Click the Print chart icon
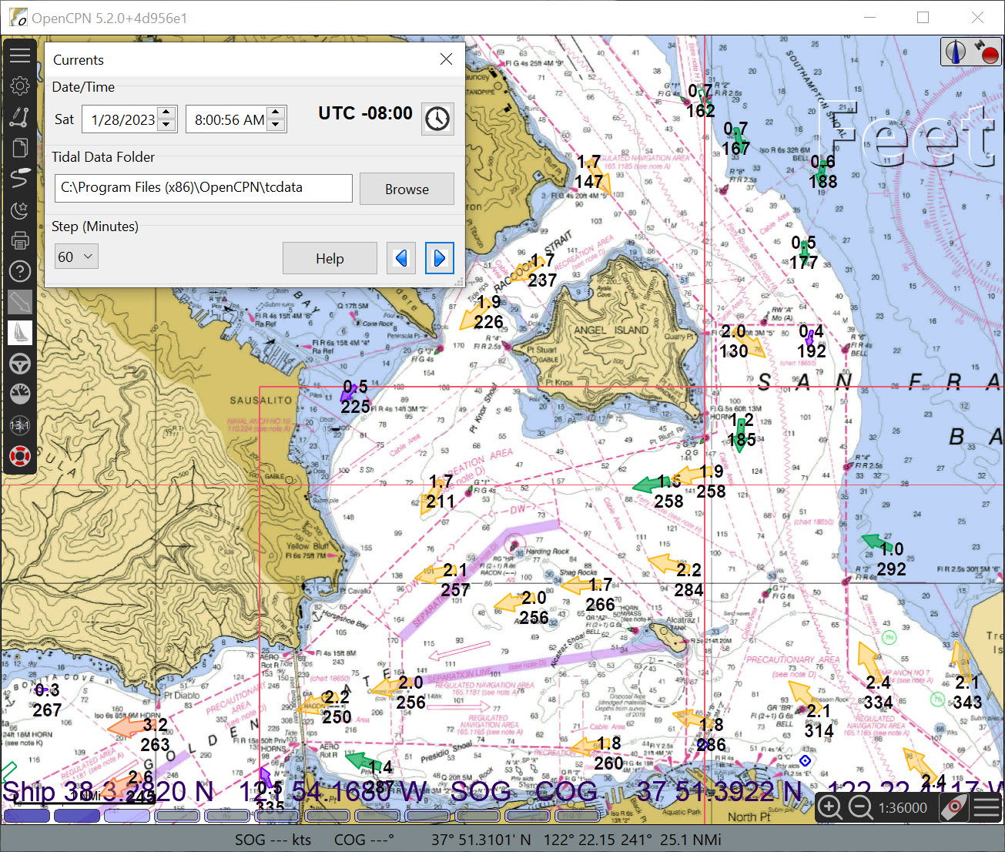 [x=20, y=240]
